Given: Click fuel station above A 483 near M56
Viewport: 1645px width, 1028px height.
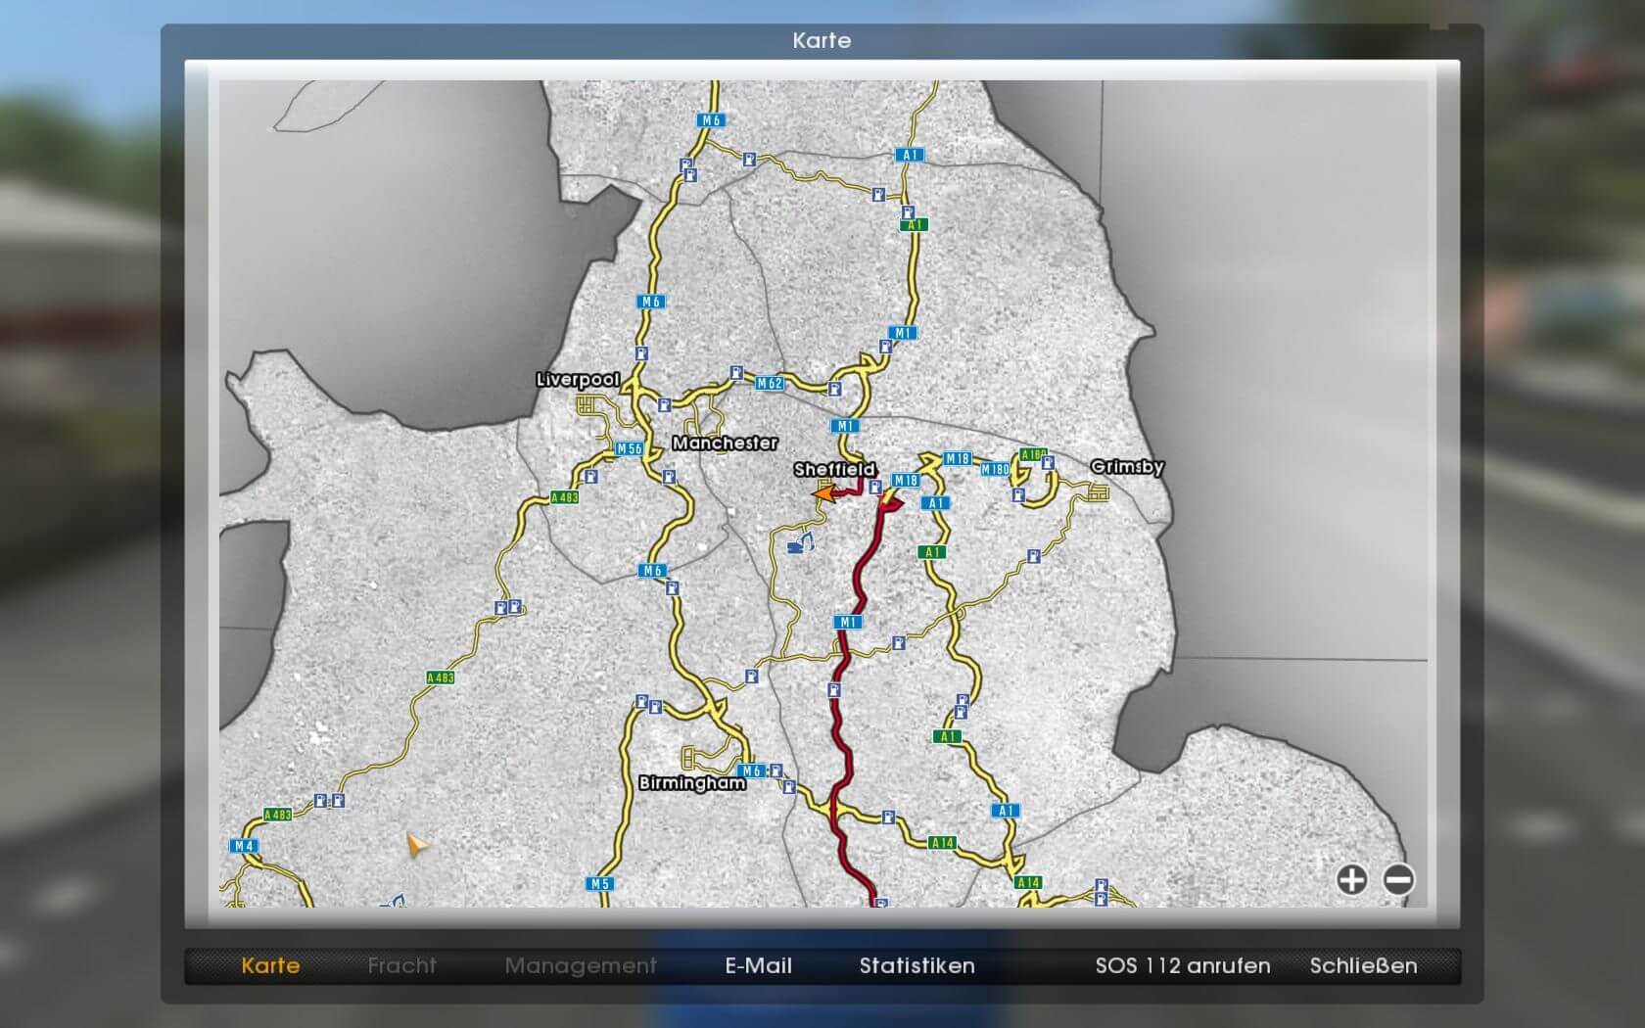Looking at the screenshot, I should pyautogui.click(x=590, y=476).
